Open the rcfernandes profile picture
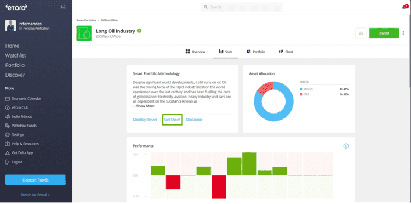This screenshot has height=204, width=411. pyautogui.click(x=10, y=26)
